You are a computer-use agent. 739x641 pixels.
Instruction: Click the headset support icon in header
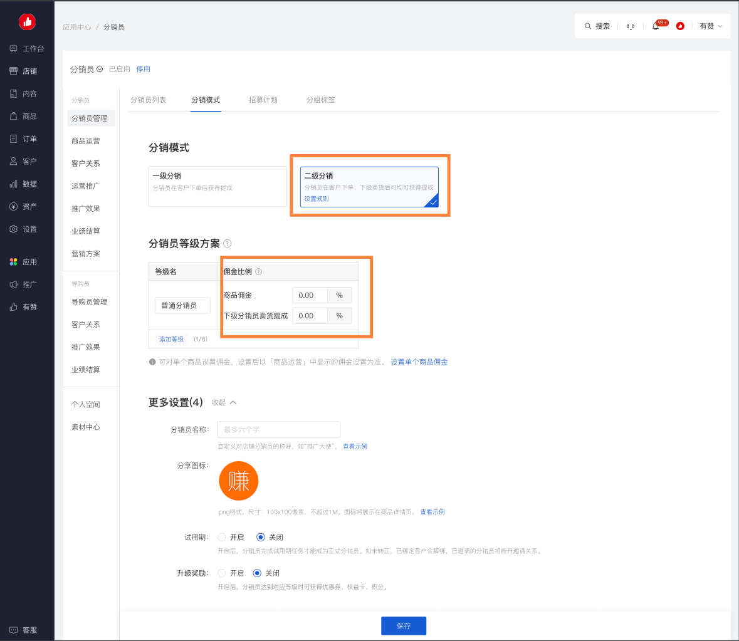point(631,26)
